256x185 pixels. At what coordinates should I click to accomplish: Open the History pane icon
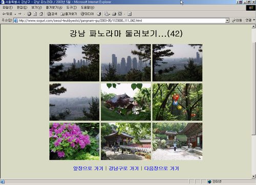pos(99,14)
